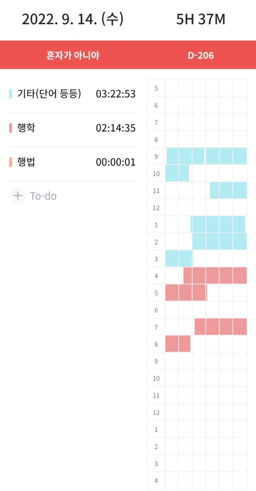Select the 행학 subject name

[26, 128]
